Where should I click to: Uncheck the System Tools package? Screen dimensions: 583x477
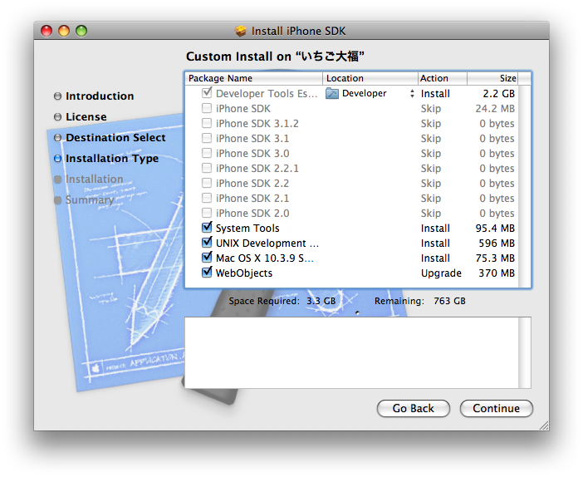tap(207, 229)
